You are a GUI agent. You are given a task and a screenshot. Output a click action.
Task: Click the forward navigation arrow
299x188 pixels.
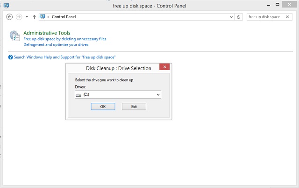point(19,17)
